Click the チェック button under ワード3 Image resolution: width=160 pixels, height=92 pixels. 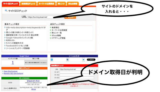[x=74, y=81]
